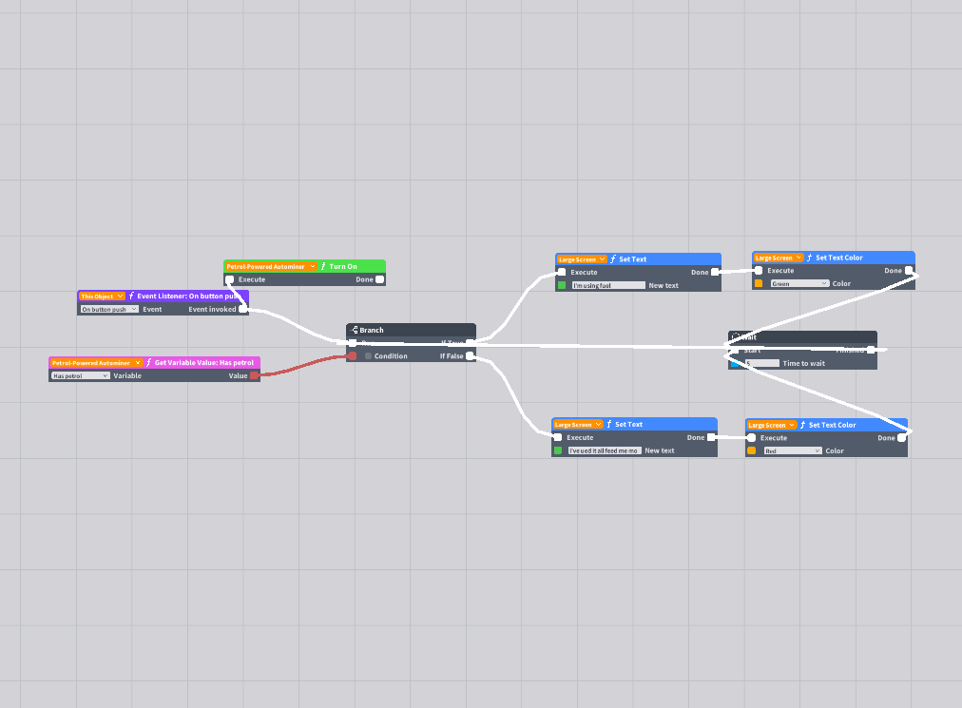
Task: Click the Time to wait value field
Action: click(x=762, y=363)
